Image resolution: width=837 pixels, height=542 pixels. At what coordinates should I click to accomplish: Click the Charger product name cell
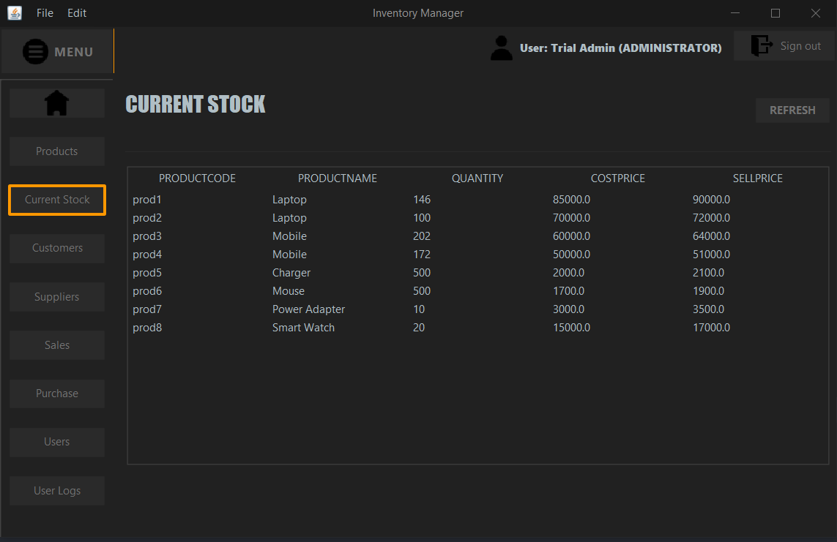click(x=338, y=273)
